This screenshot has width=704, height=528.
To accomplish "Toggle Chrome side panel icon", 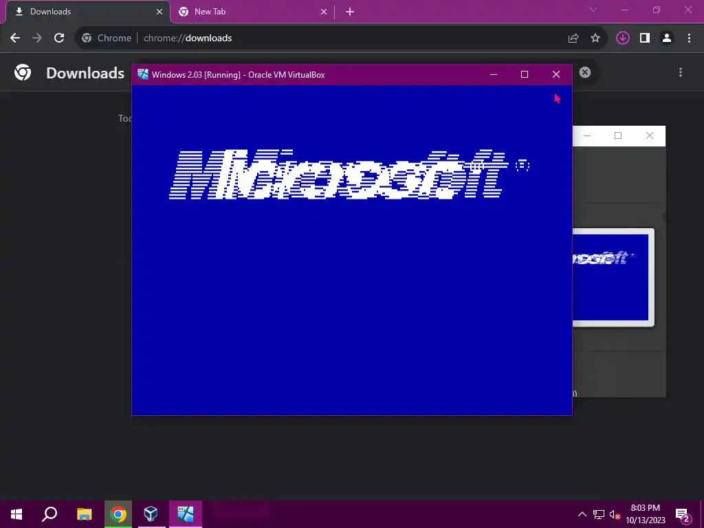I will pyautogui.click(x=645, y=38).
